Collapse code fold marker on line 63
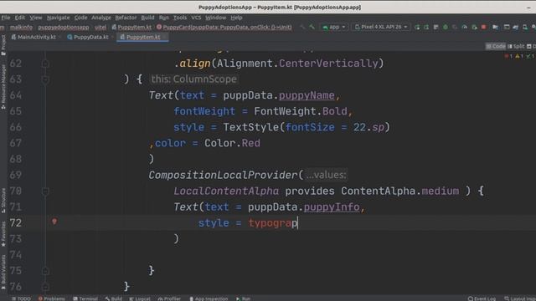Viewport: 536px width, 301px height. 45,79
